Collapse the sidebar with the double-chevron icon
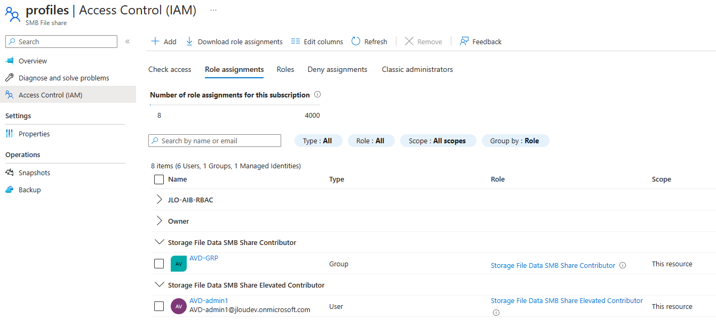The image size is (716, 327). pos(128,42)
